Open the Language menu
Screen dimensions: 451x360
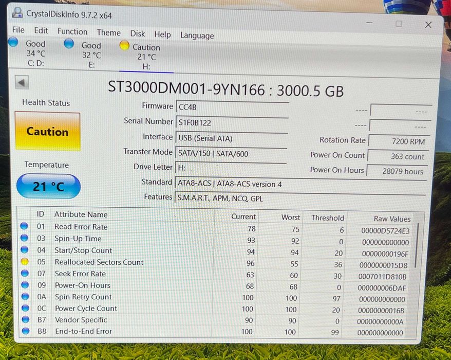tap(197, 35)
